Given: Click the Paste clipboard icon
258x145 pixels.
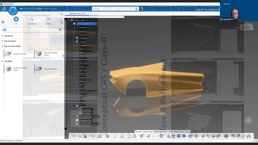Looking at the screenshot, I should [85, 136].
